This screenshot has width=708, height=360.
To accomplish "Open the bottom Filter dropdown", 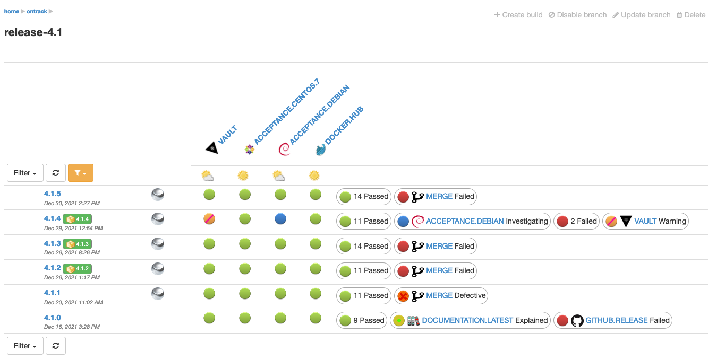I will pyautogui.click(x=25, y=346).
